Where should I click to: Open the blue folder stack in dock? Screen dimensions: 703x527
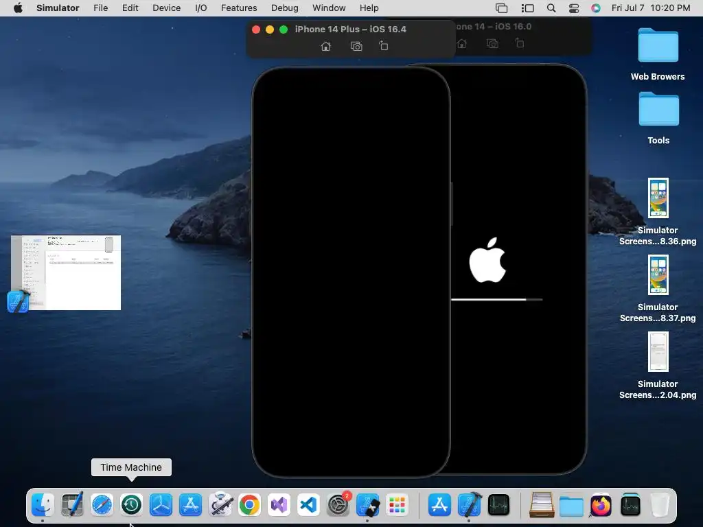coord(571,506)
